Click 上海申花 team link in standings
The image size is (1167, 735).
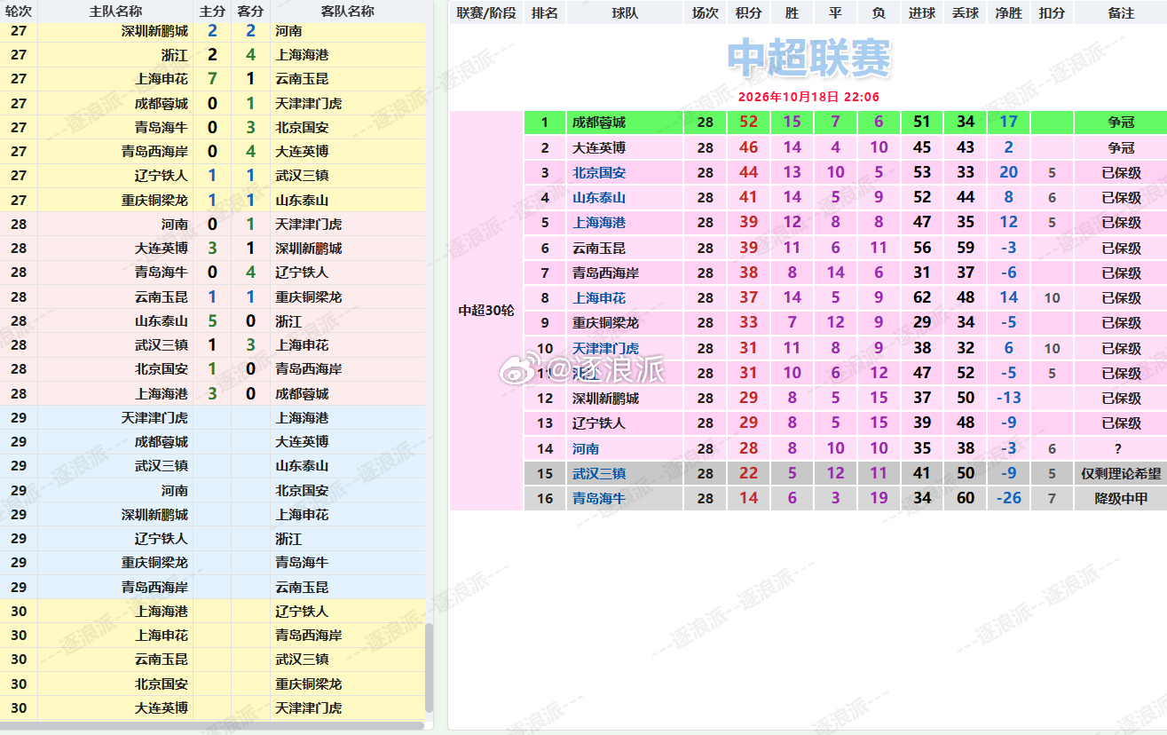(x=599, y=298)
